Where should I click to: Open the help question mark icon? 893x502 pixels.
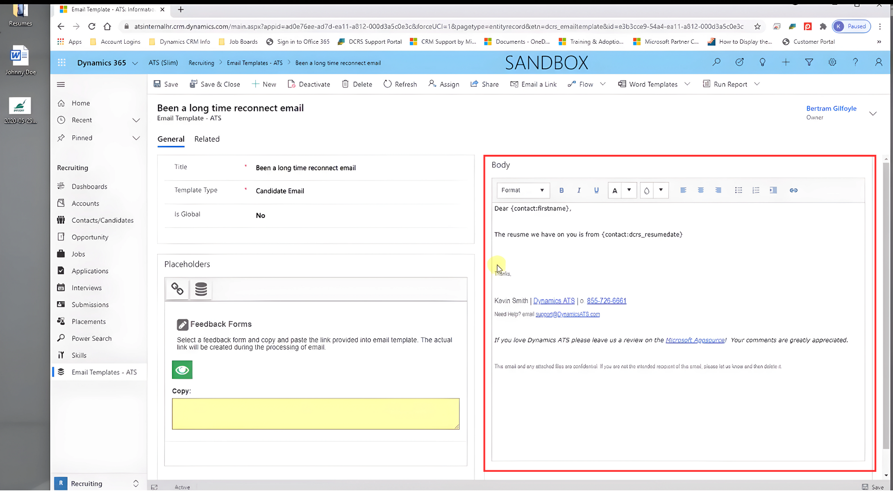(x=855, y=62)
